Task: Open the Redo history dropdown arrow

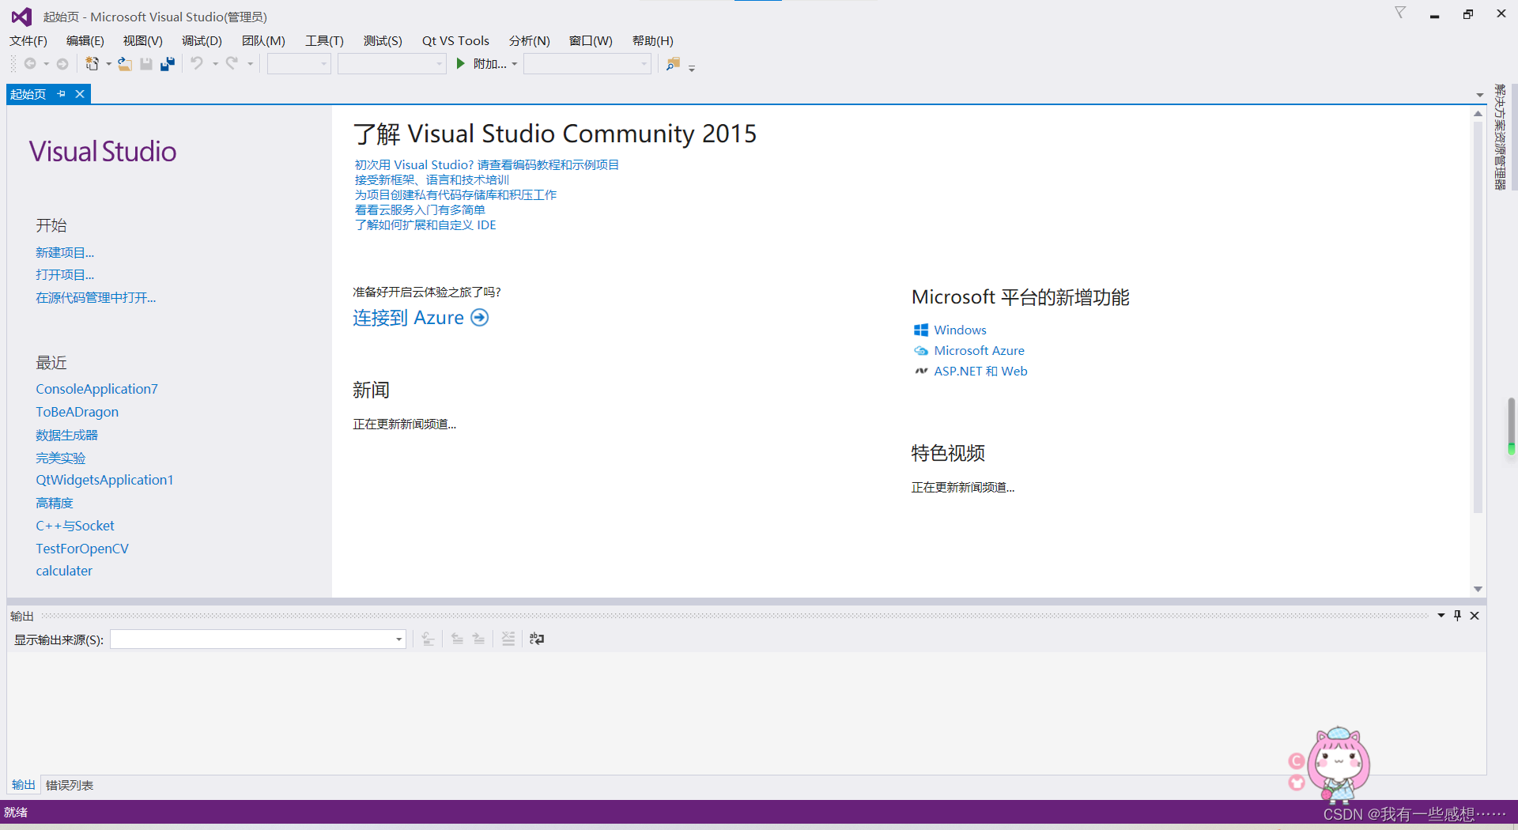Action: point(250,64)
